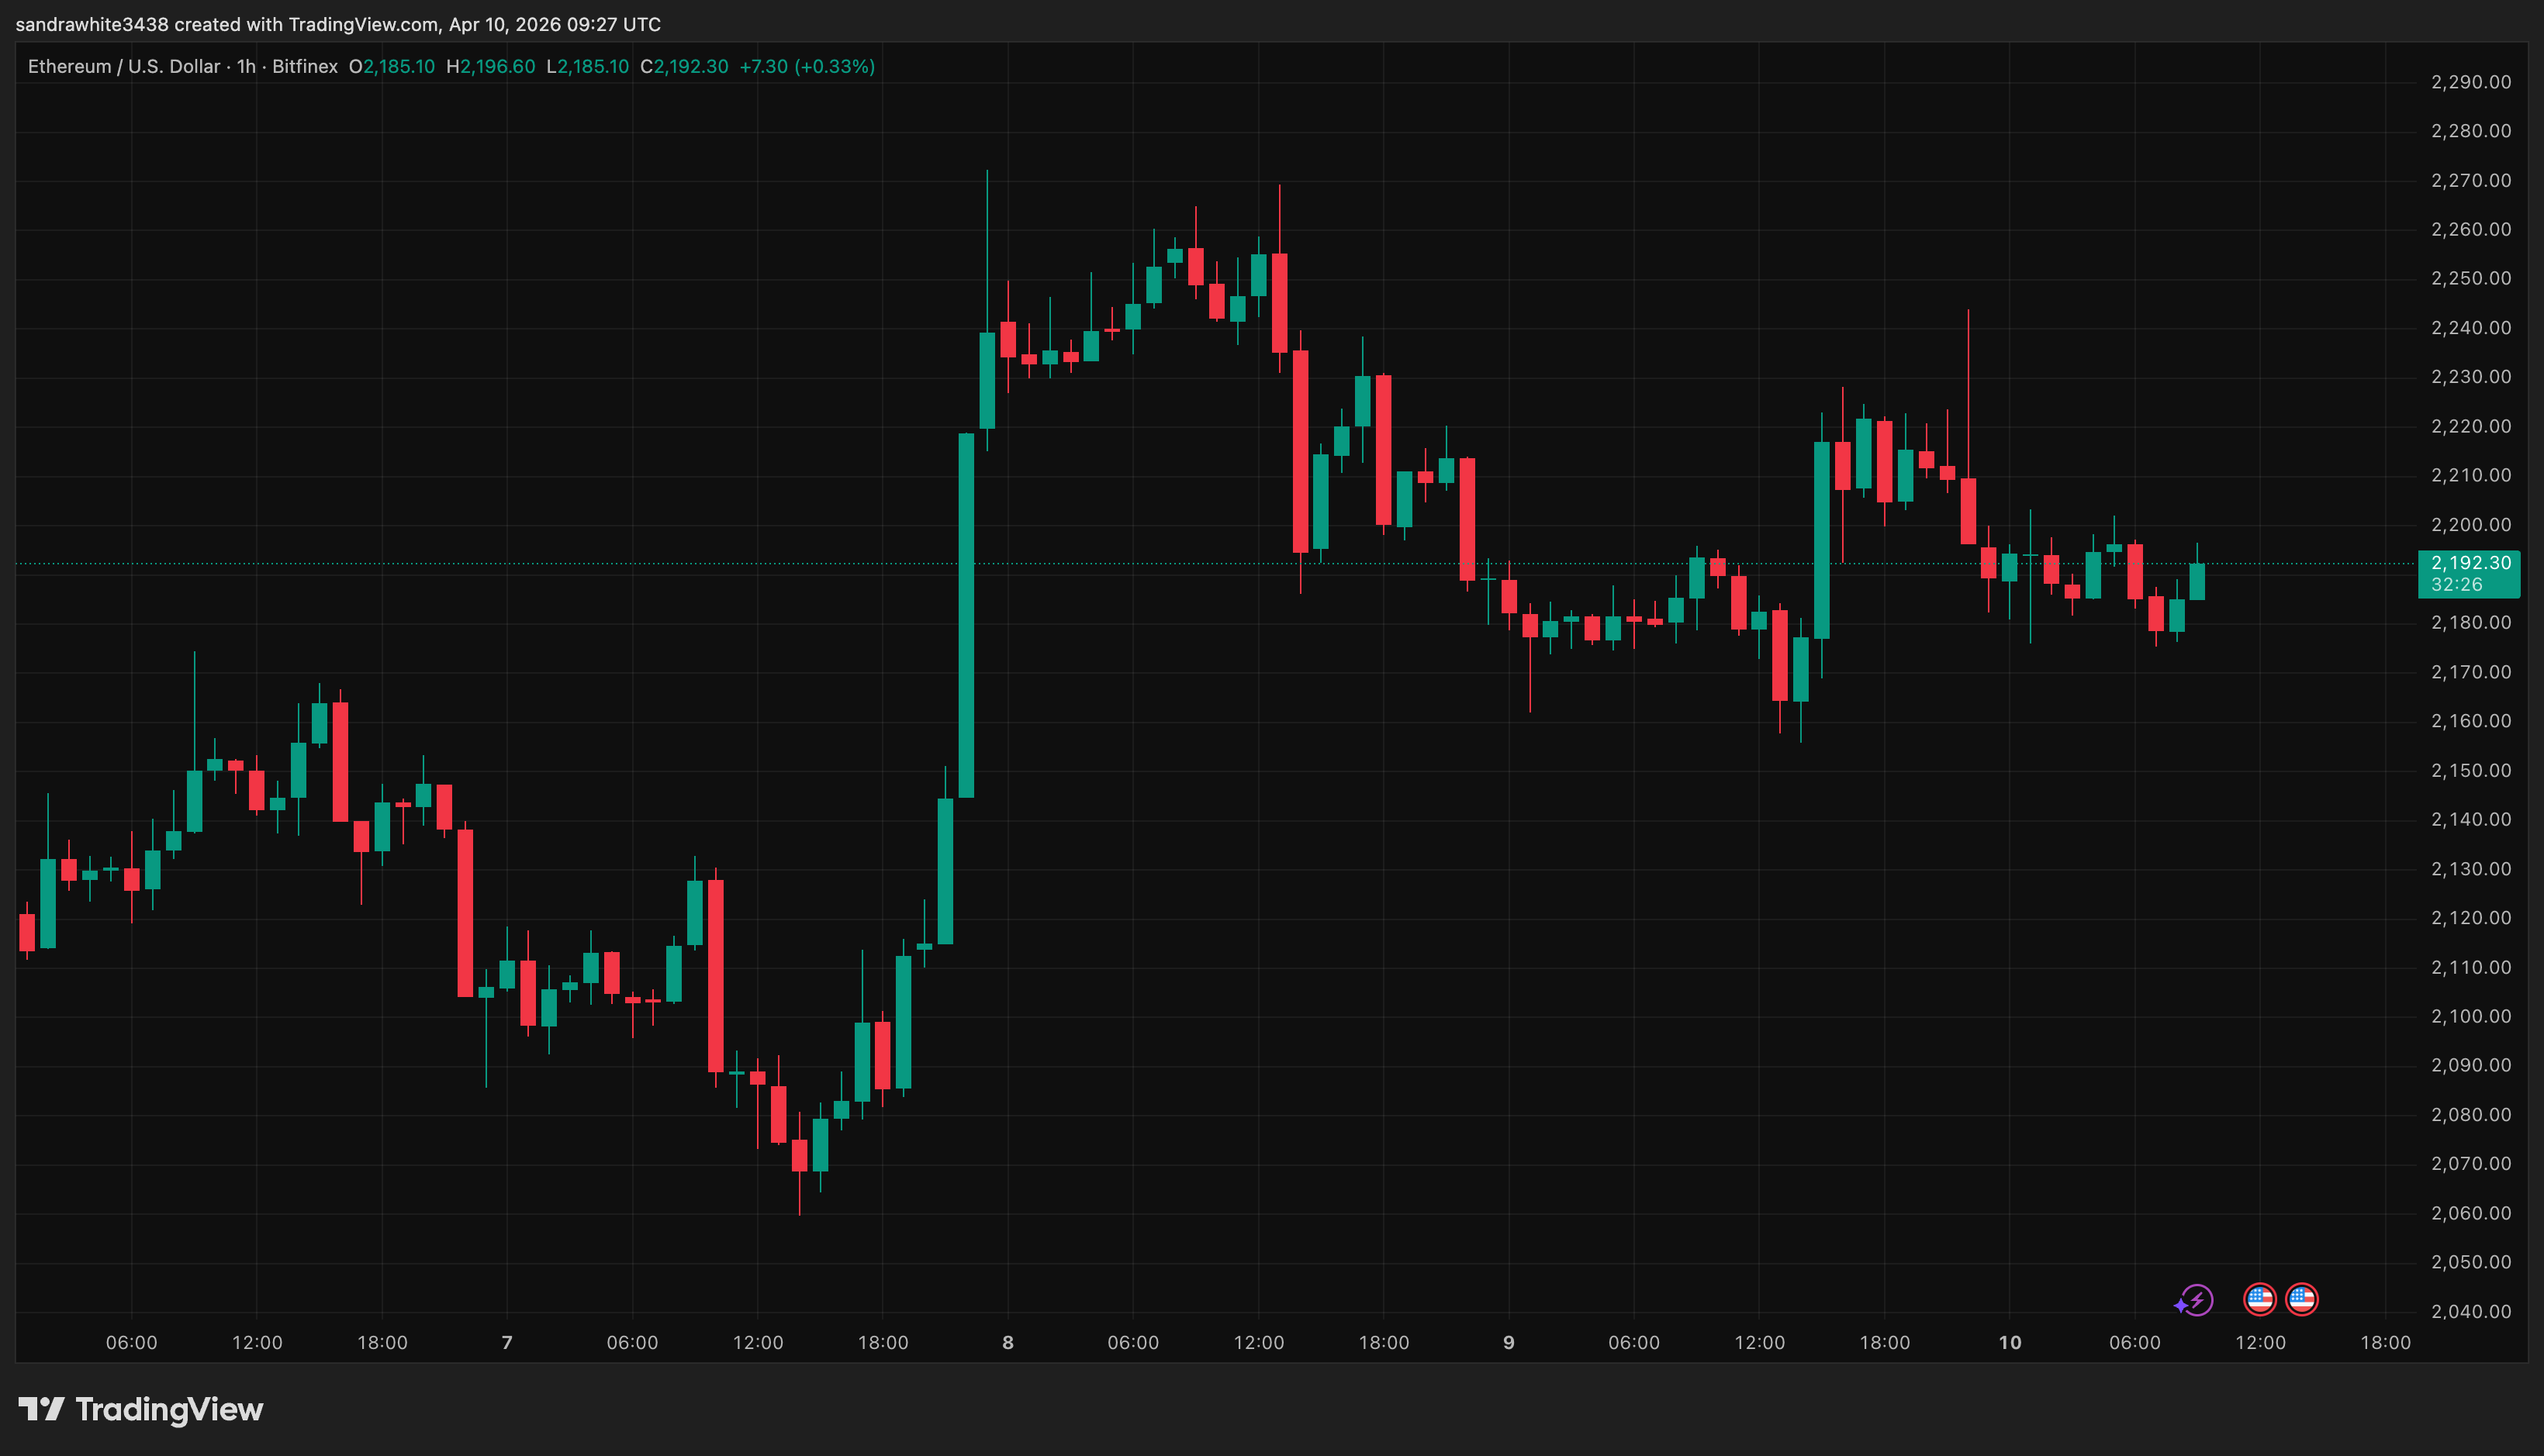Screen dimensions: 2544x1456
Task: Click the open value O2,185.10 in legend
Action: click(x=391, y=67)
